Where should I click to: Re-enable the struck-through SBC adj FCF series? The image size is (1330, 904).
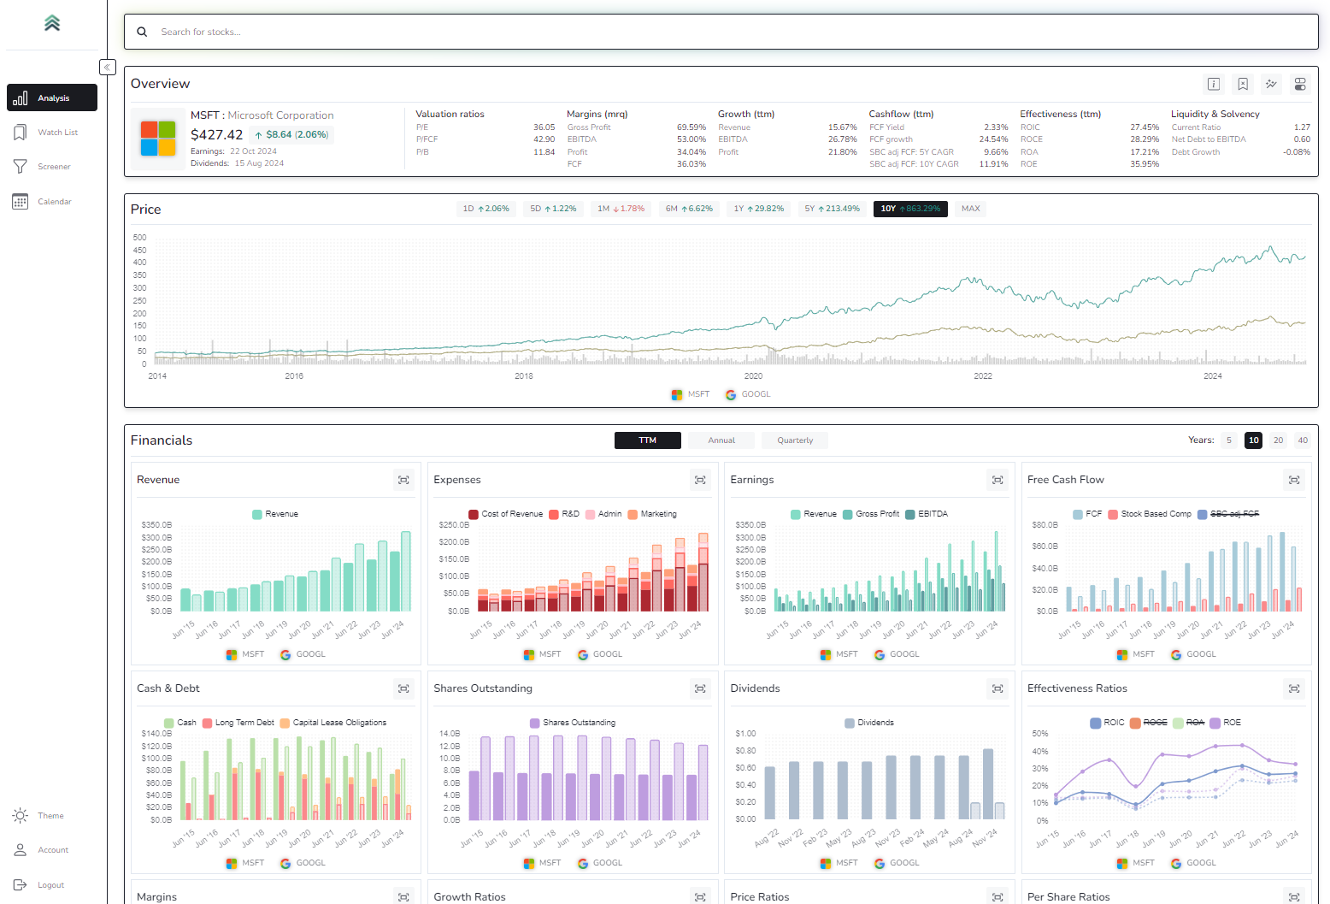(1228, 514)
